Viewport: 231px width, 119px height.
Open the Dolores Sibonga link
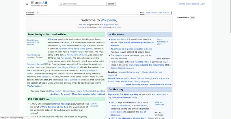coord(145,78)
